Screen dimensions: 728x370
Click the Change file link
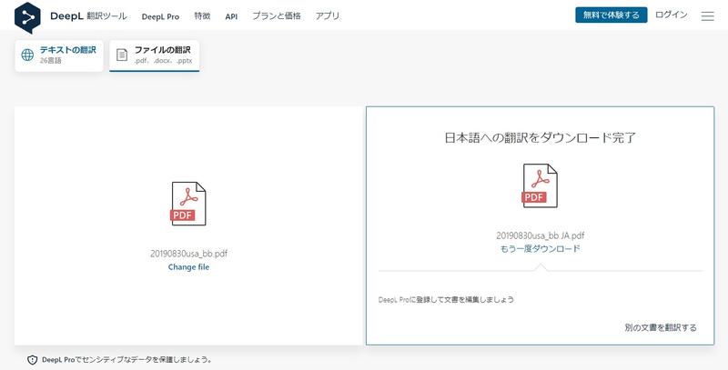pyautogui.click(x=188, y=267)
